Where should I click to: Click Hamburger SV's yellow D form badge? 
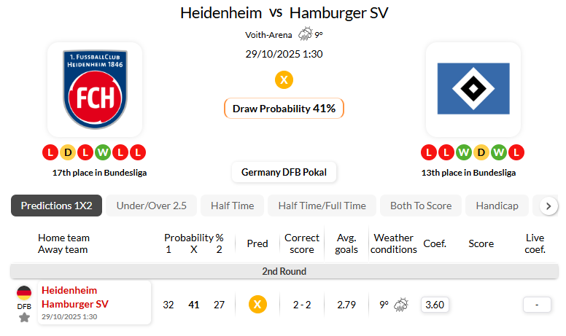click(x=481, y=152)
